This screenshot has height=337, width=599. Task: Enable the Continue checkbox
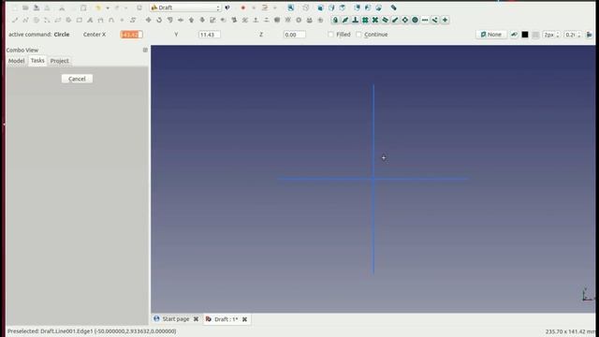(358, 35)
